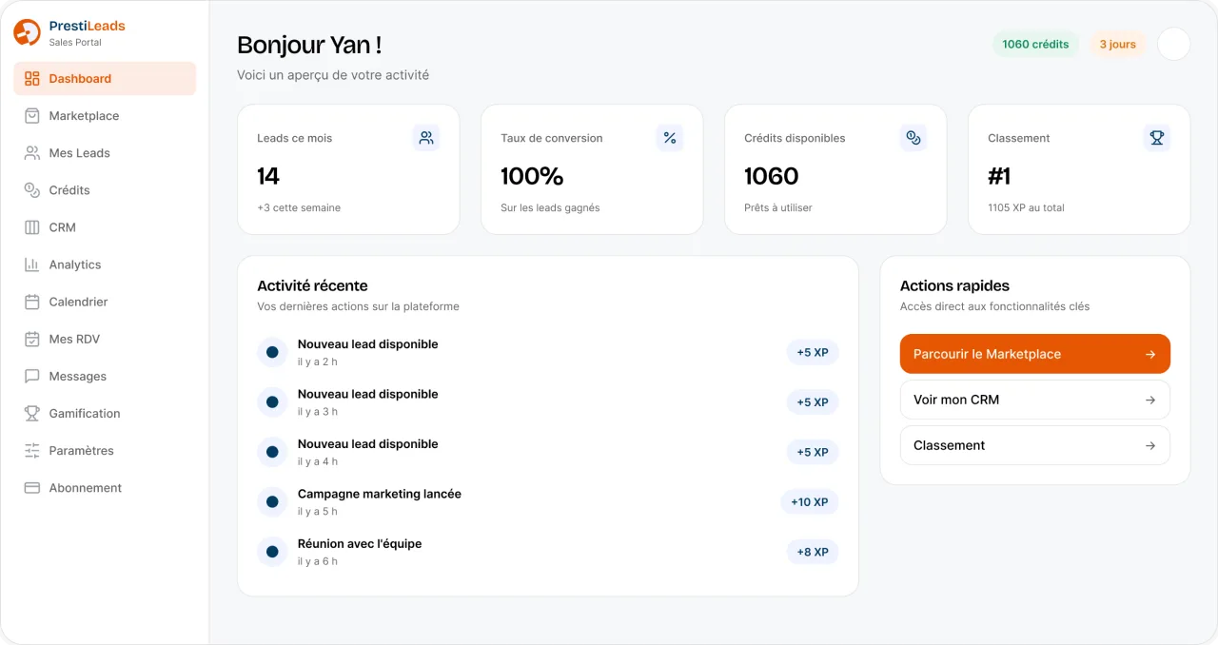The image size is (1218, 645).
Task: Click the Calendrier calendar icon
Action: click(32, 302)
